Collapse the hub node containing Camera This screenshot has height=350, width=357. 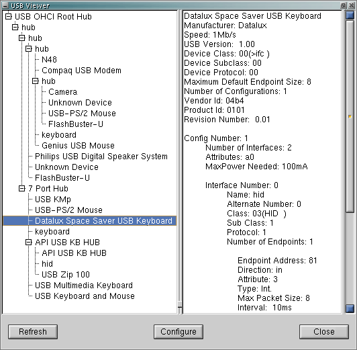click(36, 81)
